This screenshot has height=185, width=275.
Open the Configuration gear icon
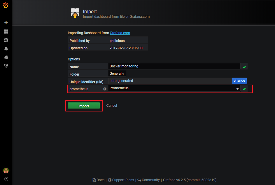(6, 57)
